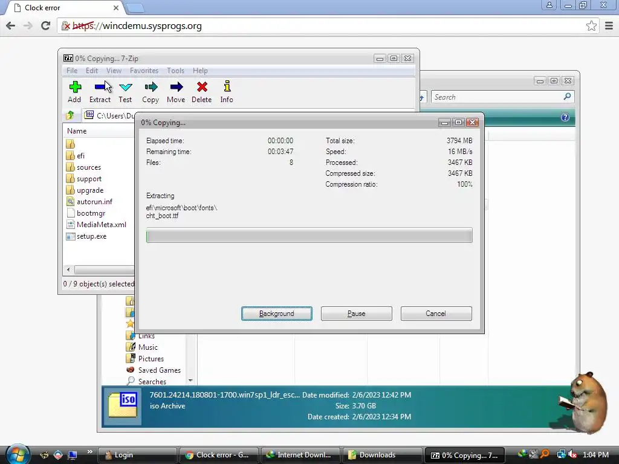Click the red Delete icon in 7-Zip
Image resolution: width=619 pixels, height=464 pixels.
202,87
